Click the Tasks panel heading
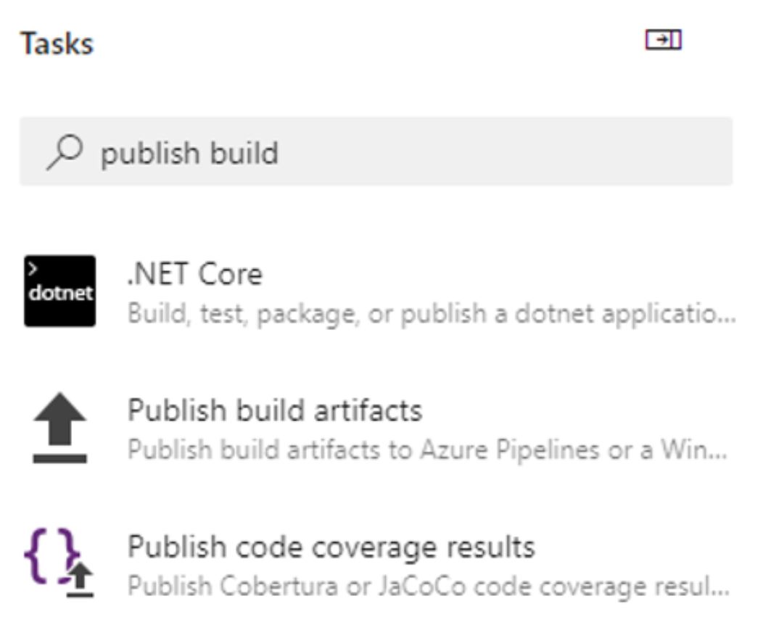 (x=57, y=43)
